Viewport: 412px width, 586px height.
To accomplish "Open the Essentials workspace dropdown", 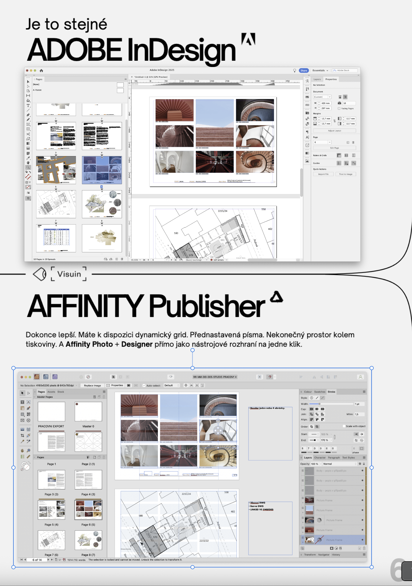I will click(x=320, y=71).
